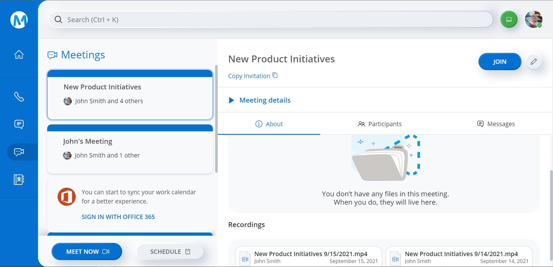Switch to the Participants tab
This screenshot has height=267, width=553.
[379, 124]
